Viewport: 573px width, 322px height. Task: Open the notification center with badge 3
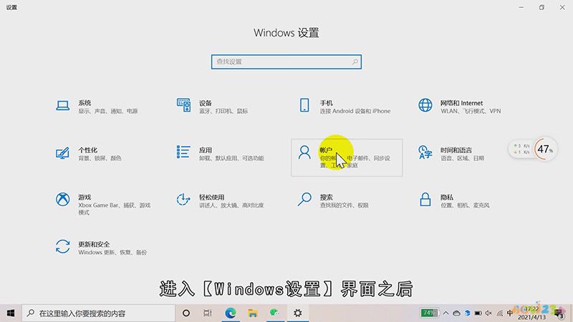[559, 313]
